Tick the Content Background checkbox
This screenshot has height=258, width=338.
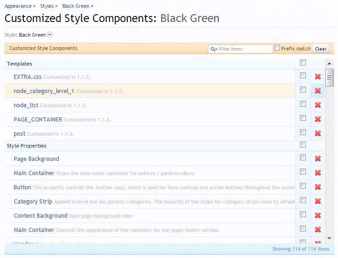(303, 214)
